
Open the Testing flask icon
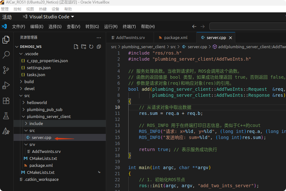coord(6,116)
